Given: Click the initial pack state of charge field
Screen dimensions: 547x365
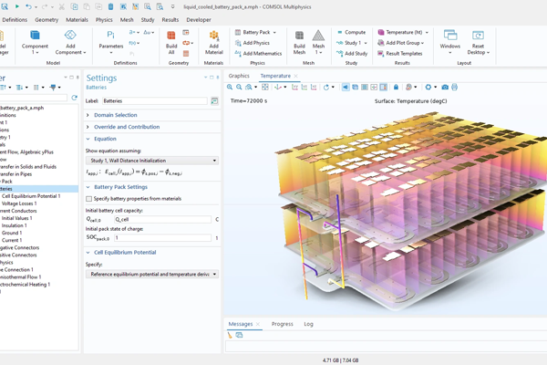Looking at the screenshot, I should click(x=162, y=238).
